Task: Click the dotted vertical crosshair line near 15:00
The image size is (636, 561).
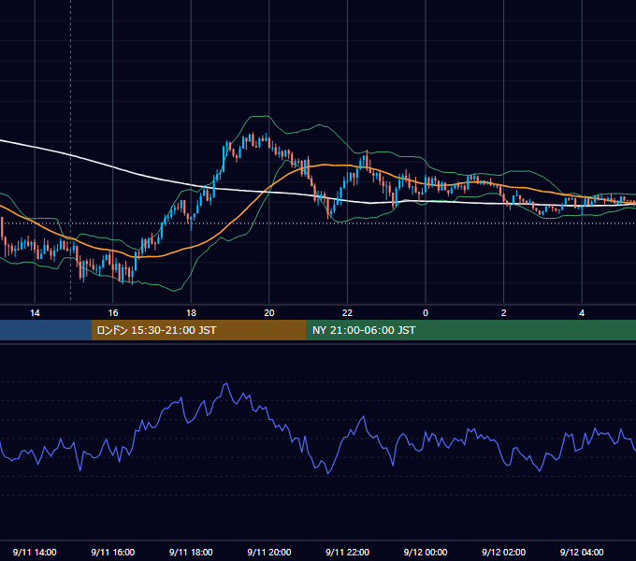Action: pyautogui.click(x=71, y=150)
